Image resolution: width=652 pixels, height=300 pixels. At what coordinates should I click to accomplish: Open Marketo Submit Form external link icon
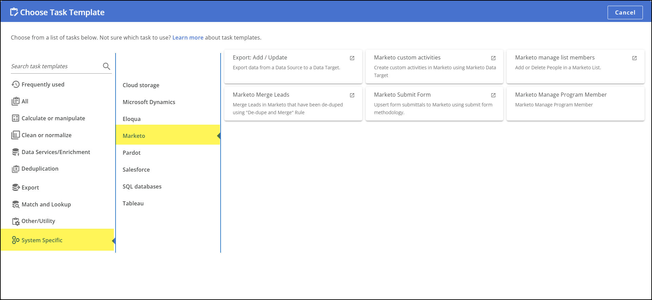[x=493, y=95]
